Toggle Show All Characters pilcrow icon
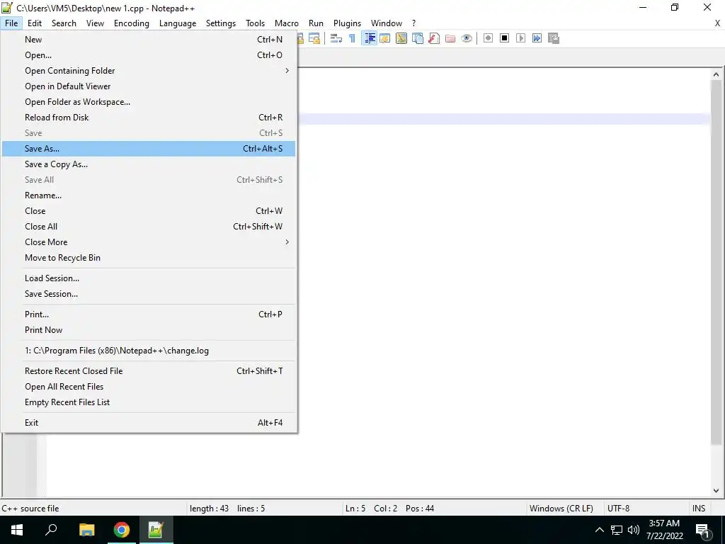 (352, 38)
